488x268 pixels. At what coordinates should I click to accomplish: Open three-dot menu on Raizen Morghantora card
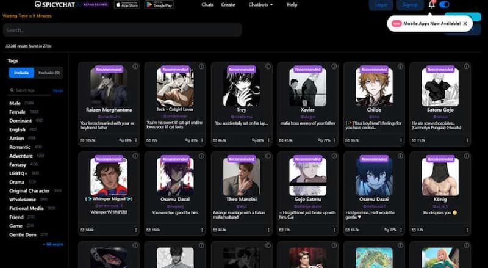tap(135, 140)
